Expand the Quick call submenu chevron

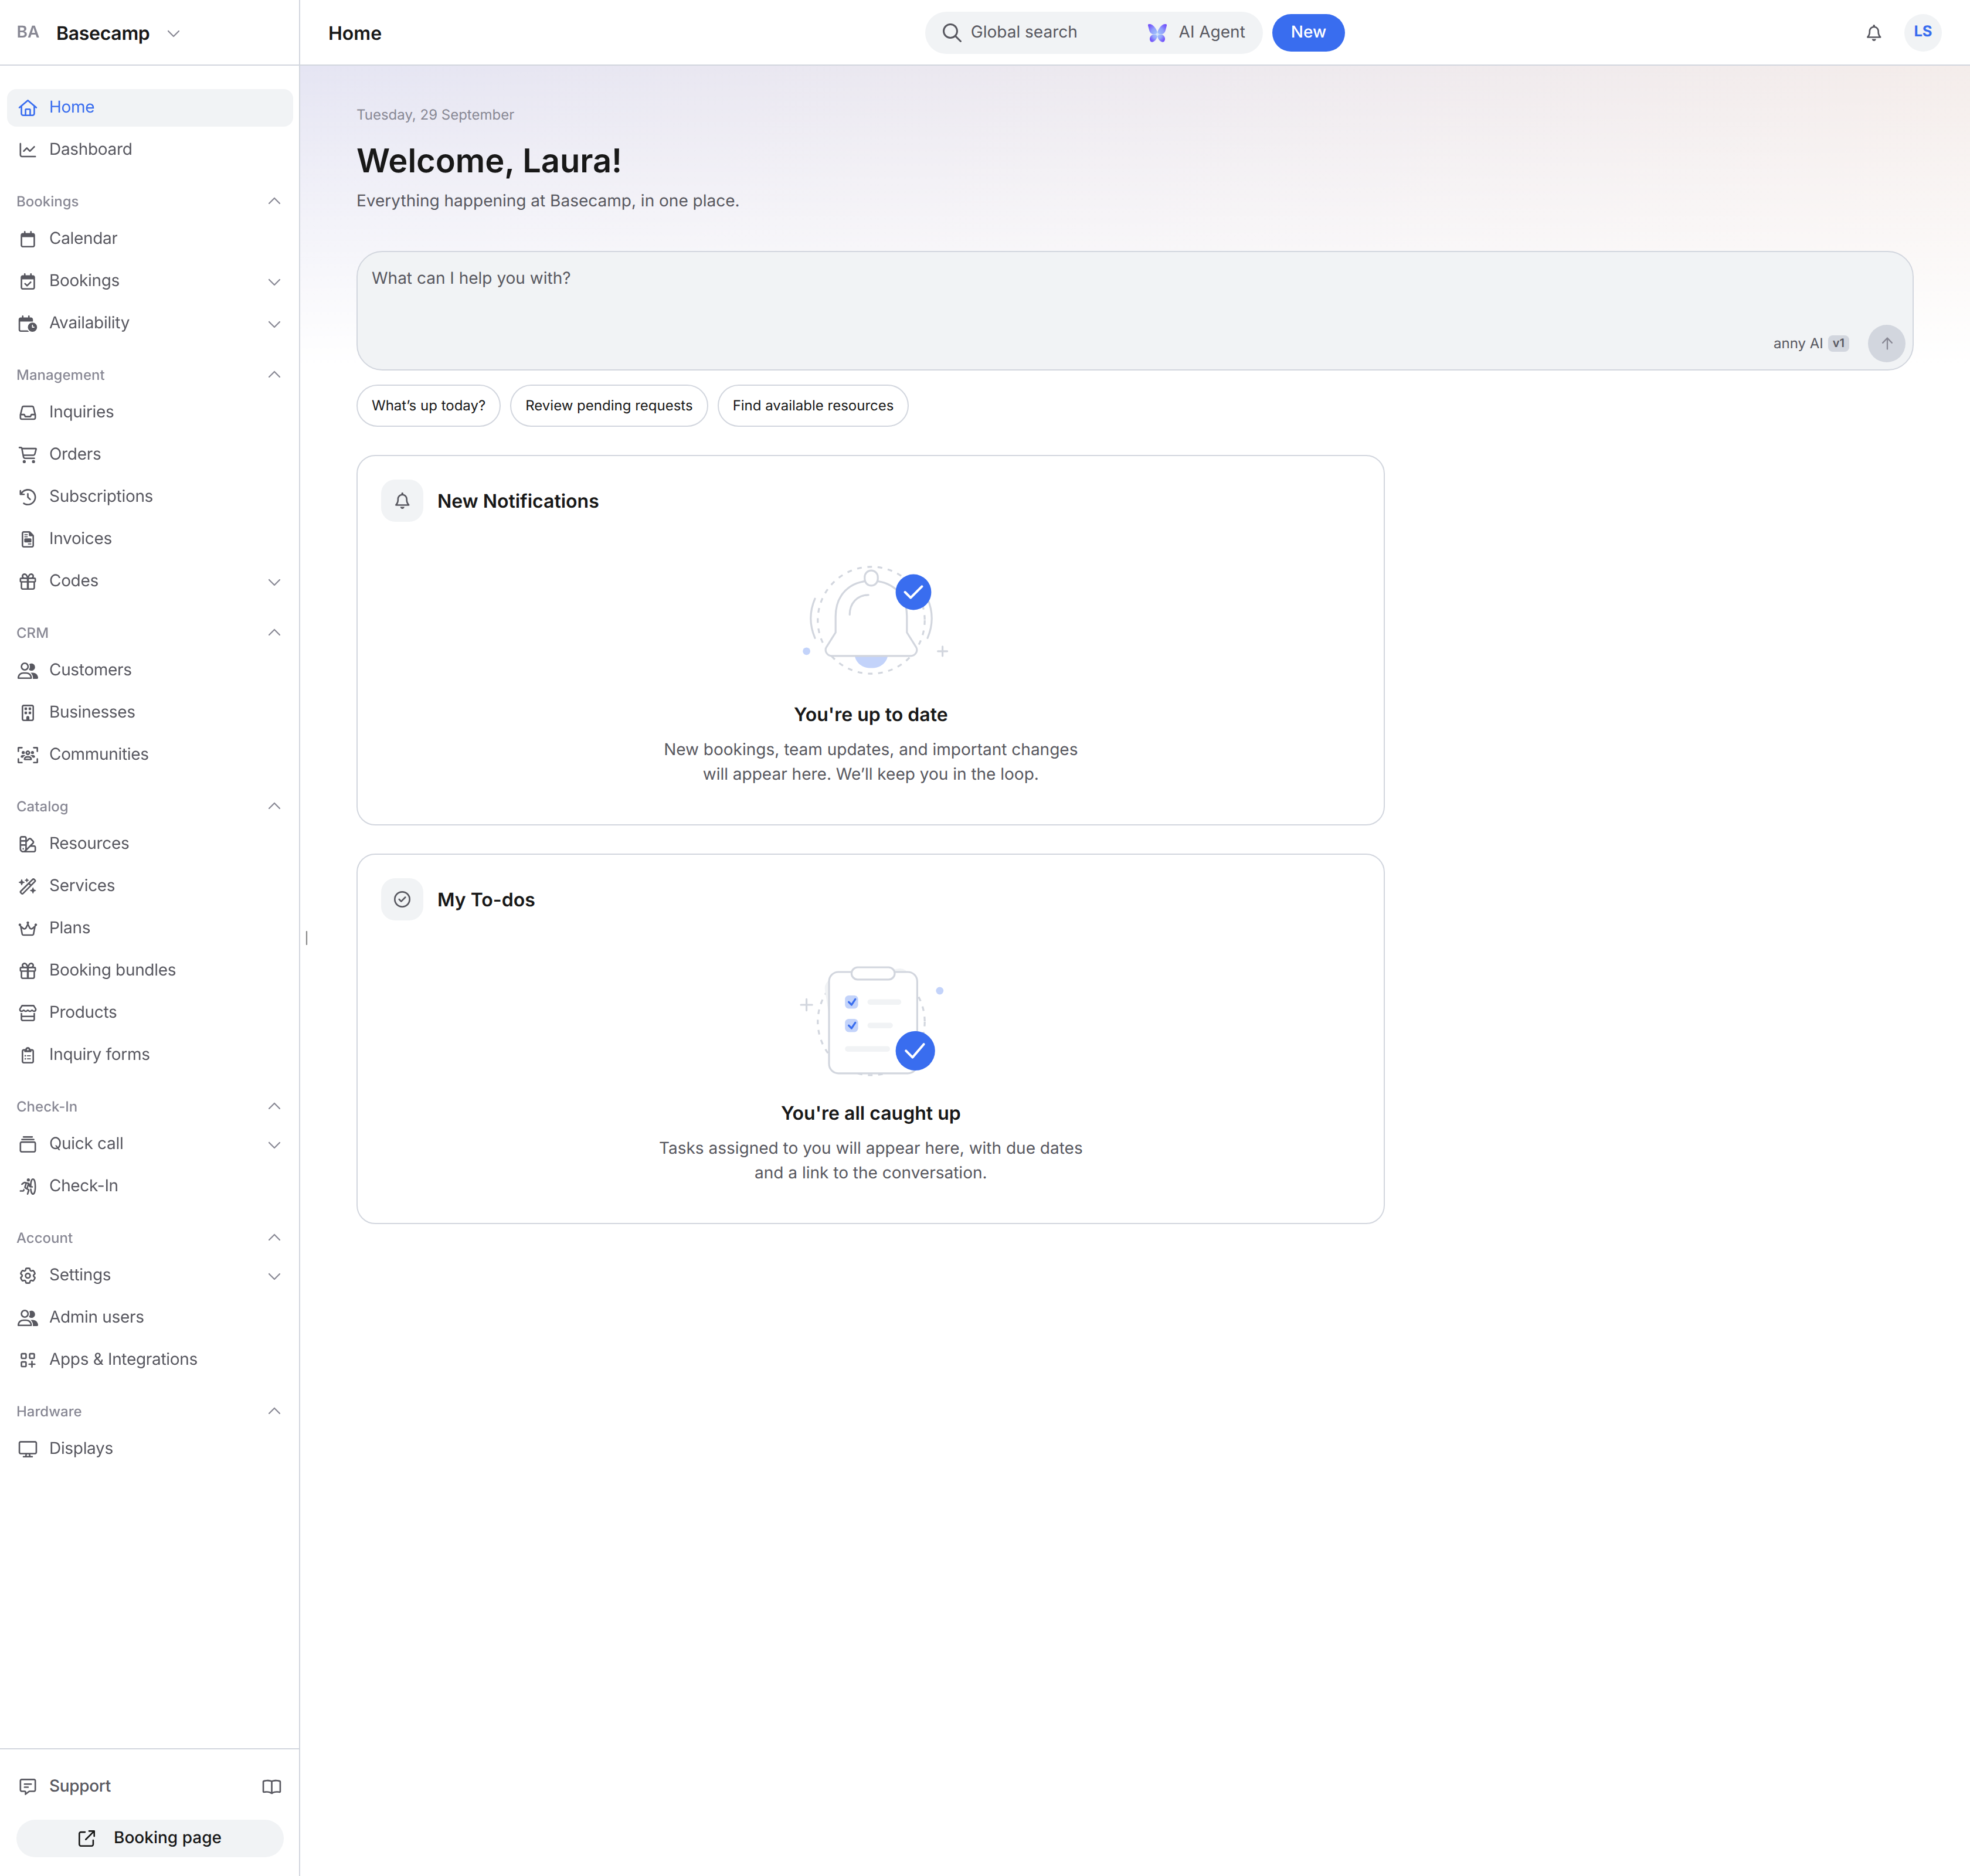click(x=274, y=1145)
